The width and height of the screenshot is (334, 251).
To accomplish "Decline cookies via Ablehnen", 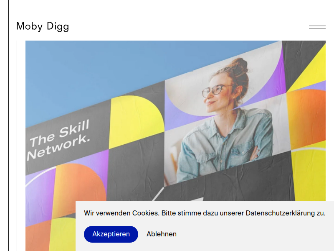I will [x=162, y=234].
